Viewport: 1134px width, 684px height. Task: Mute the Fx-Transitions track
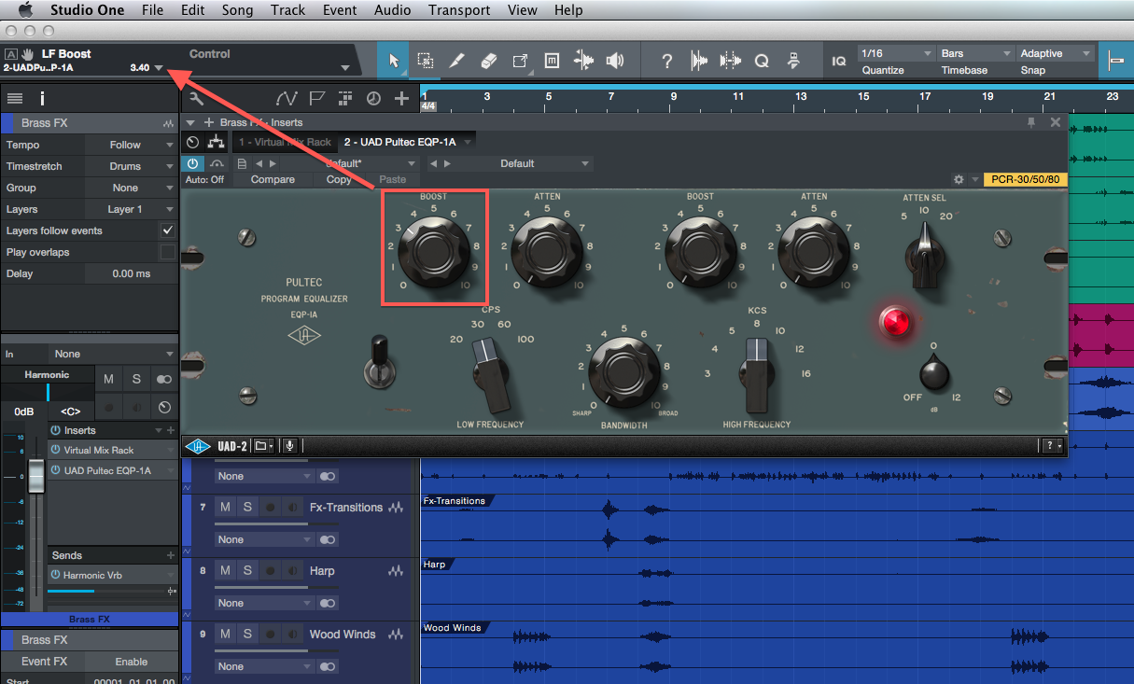tap(225, 508)
